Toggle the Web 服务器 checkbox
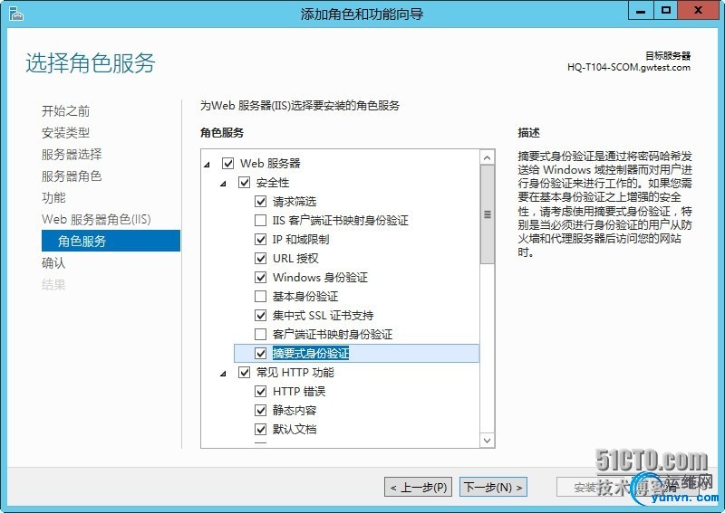Image resolution: width=725 pixels, height=513 pixels. tap(227, 163)
